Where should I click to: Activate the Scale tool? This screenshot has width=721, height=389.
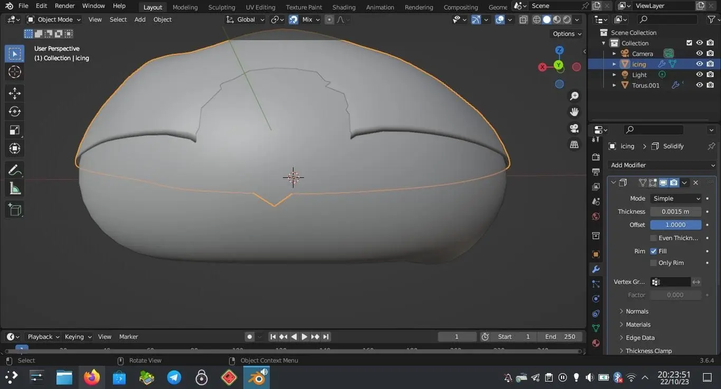coord(15,130)
